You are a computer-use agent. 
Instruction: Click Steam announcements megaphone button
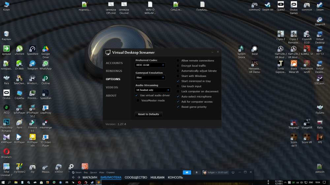187,173
